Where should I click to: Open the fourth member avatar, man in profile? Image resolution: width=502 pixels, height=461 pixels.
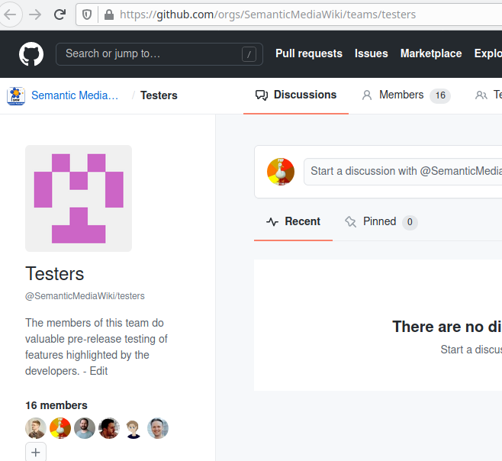[109, 428]
